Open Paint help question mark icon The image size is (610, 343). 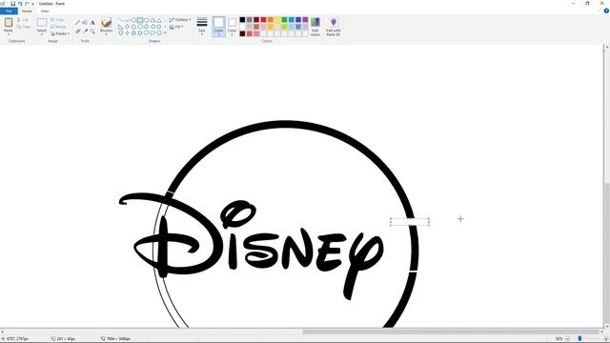pyautogui.click(x=606, y=10)
